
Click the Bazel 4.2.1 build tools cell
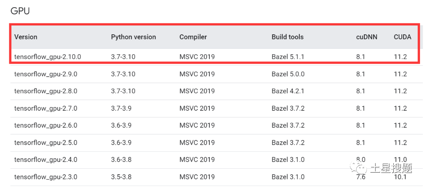(x=288, y=91)
